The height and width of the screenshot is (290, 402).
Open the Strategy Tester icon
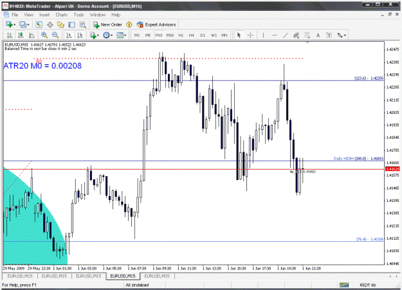[x=82, y=24]
